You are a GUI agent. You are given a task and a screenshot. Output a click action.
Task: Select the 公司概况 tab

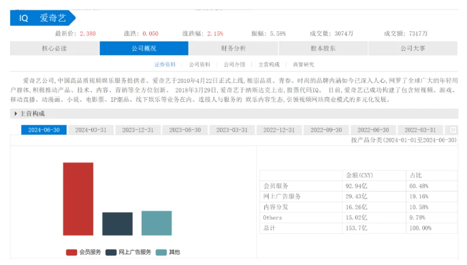144,48
